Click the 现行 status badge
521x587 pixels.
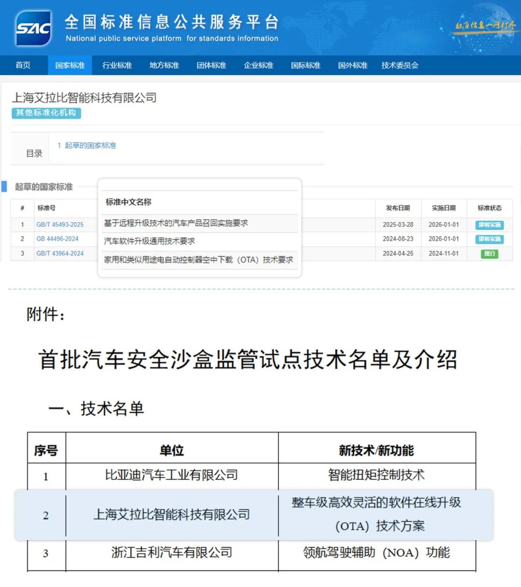pyautogui.click(x=490, y=253)
